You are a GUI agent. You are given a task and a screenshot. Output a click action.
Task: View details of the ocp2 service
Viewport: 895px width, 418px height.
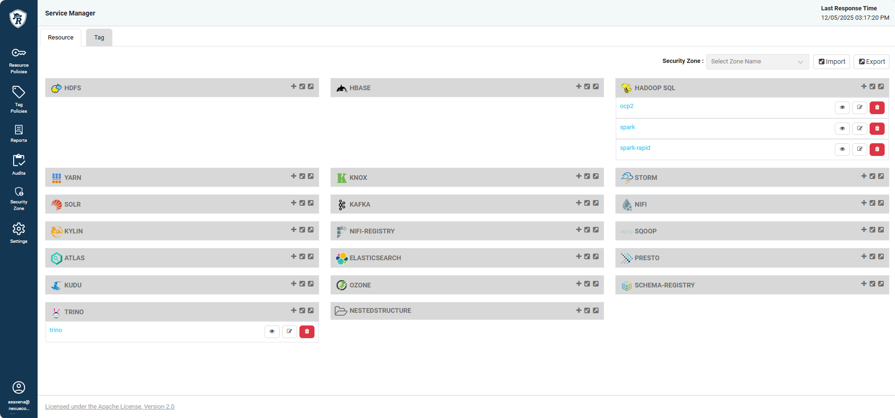tap(842, 108)
